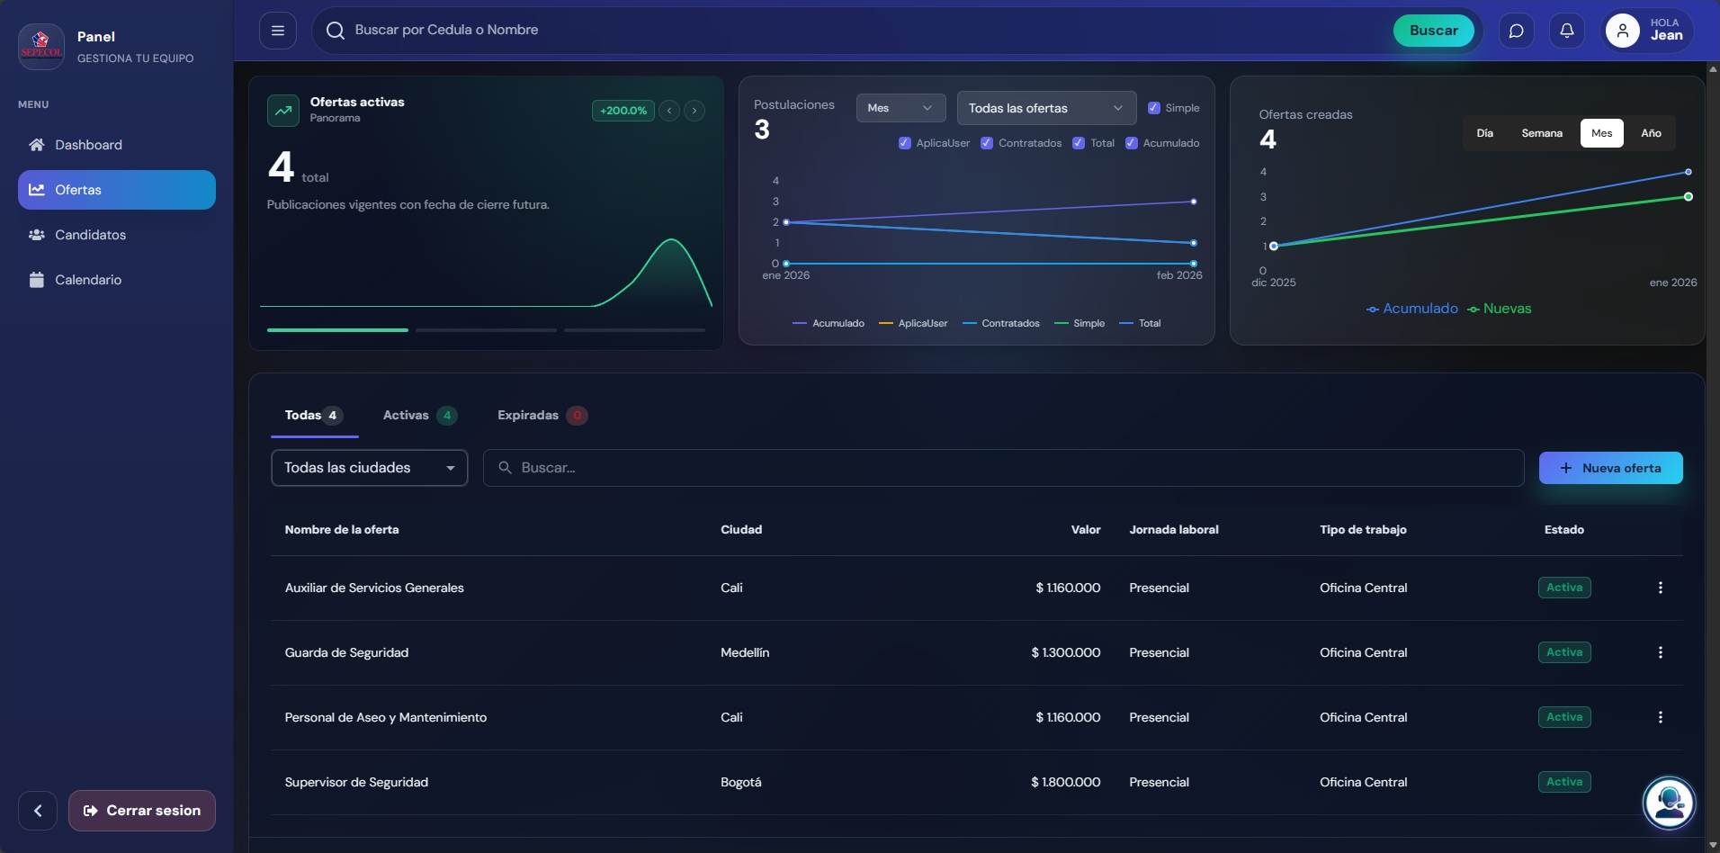Image resolution: width=1720 pixels, height=853 pixels.
Task: Select the first carousel indicator bar
Action: [336, 330]
